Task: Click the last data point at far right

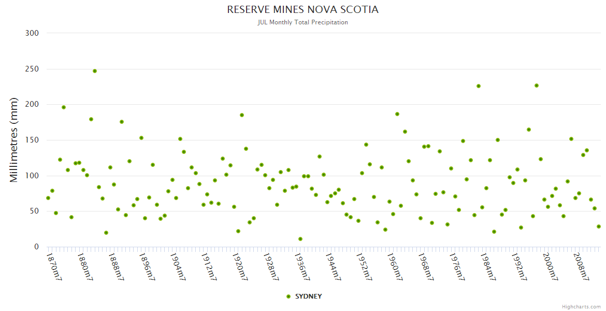Action: (599, 227)
